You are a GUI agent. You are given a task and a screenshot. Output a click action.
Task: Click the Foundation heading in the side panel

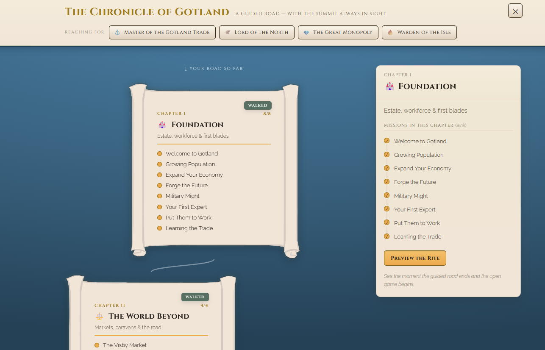(427, 86)
